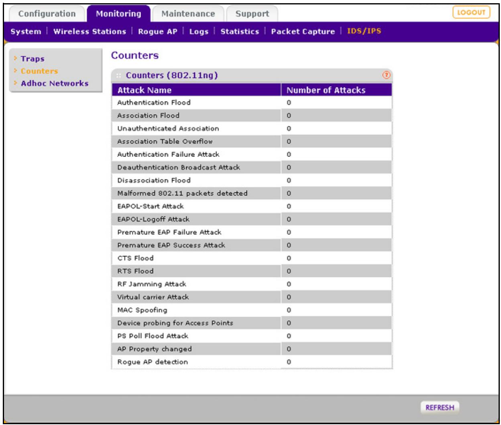Click the RF Jamming Attack entry
Image resolution: width=501 pixels, height=425 pixels.
tap(152, 284)
